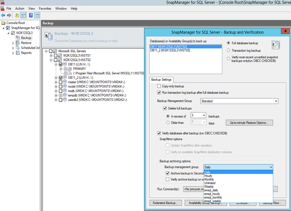
Task: Click the Scheduled Jobs icon in the tree
Action: click(18, 48)
